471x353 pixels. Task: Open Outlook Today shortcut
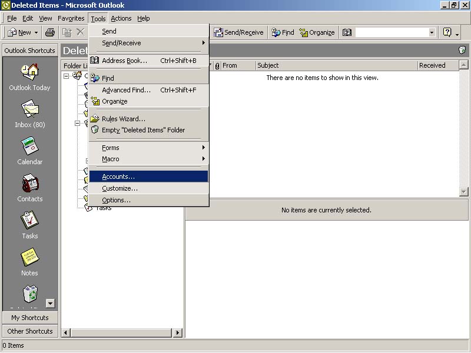tap(29, 77)
